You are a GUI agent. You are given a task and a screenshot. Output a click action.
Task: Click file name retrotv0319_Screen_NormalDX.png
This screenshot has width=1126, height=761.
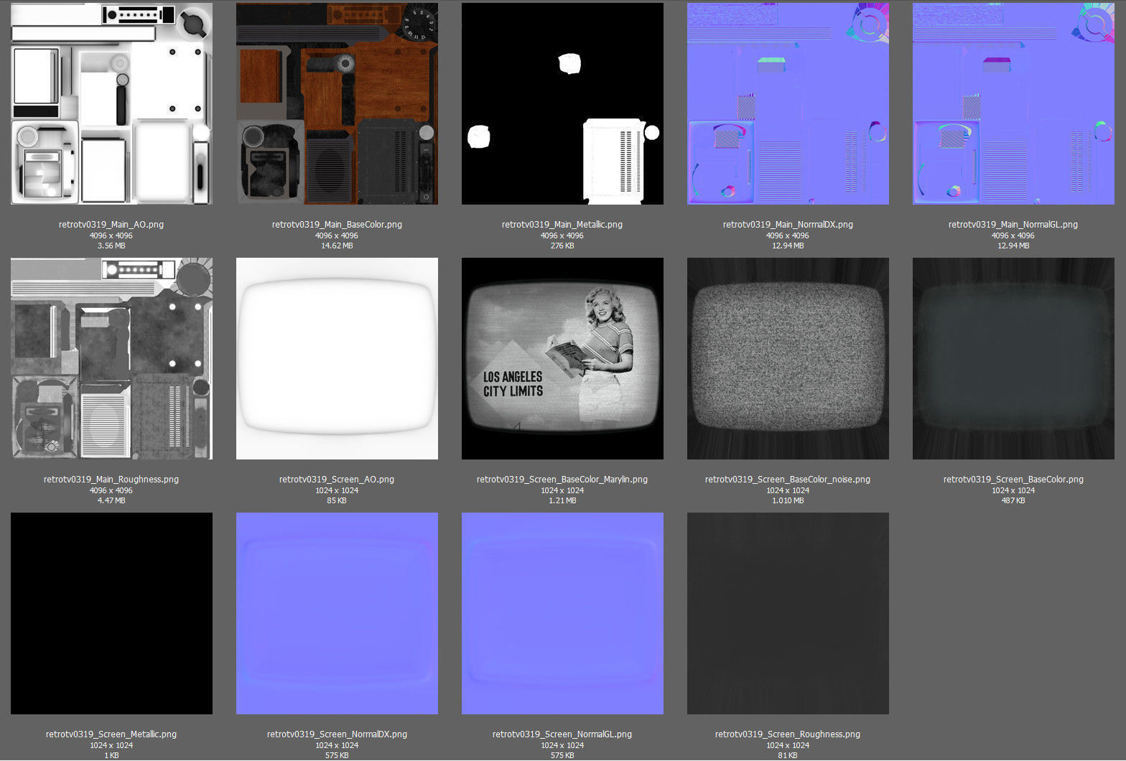[337, 734]
